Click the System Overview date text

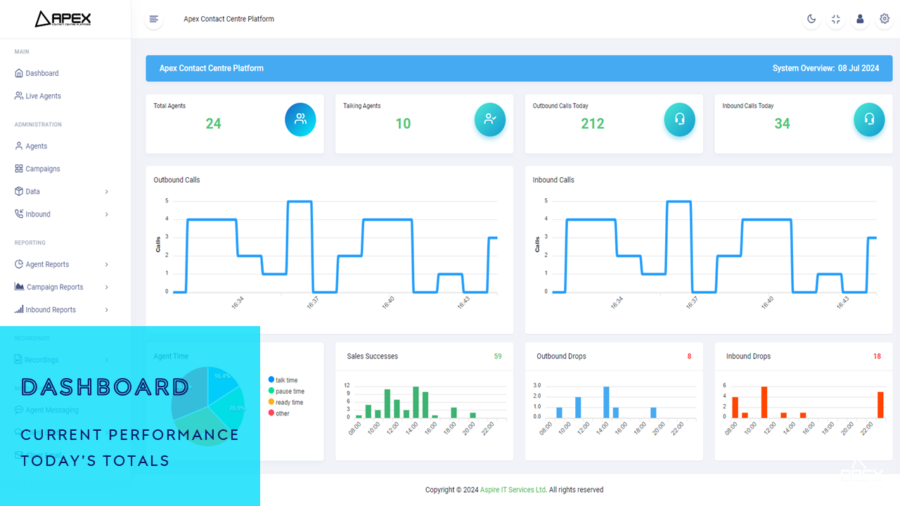825,68
